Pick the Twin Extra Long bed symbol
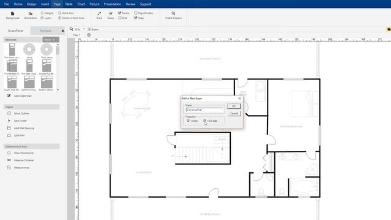This screenshot has width=391, height=220. tap(12, 51)
